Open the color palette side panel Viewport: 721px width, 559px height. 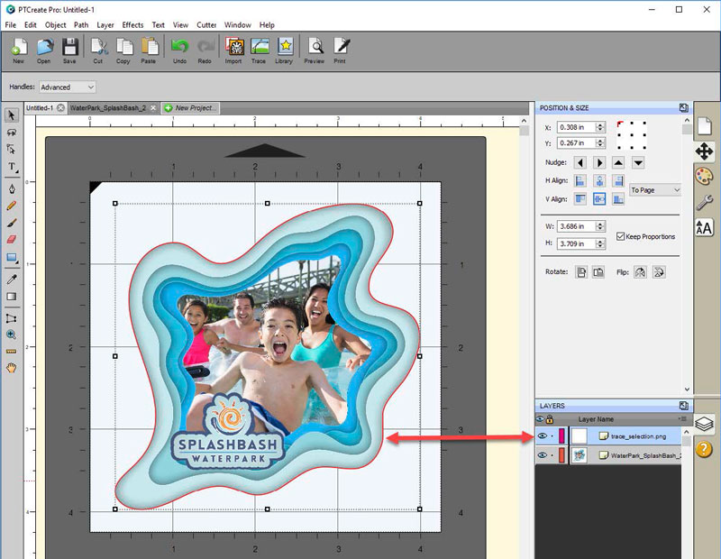pos(704,177)
